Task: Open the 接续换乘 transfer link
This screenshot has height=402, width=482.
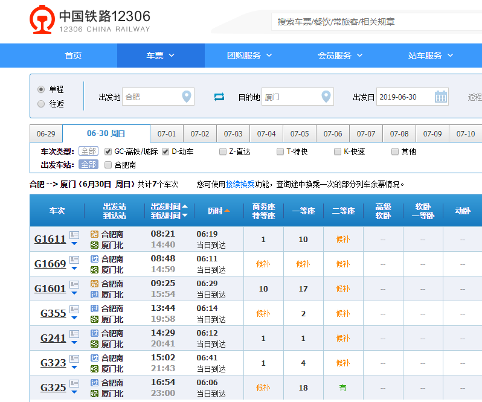Action: pyautogui.click(x=240, y=184)
